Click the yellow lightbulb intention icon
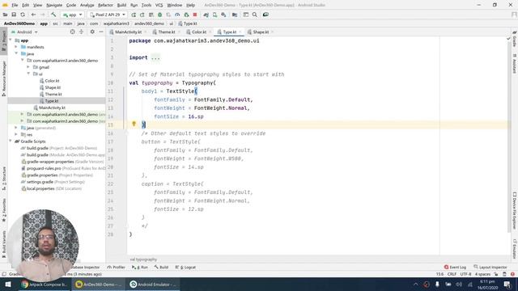 134,124
